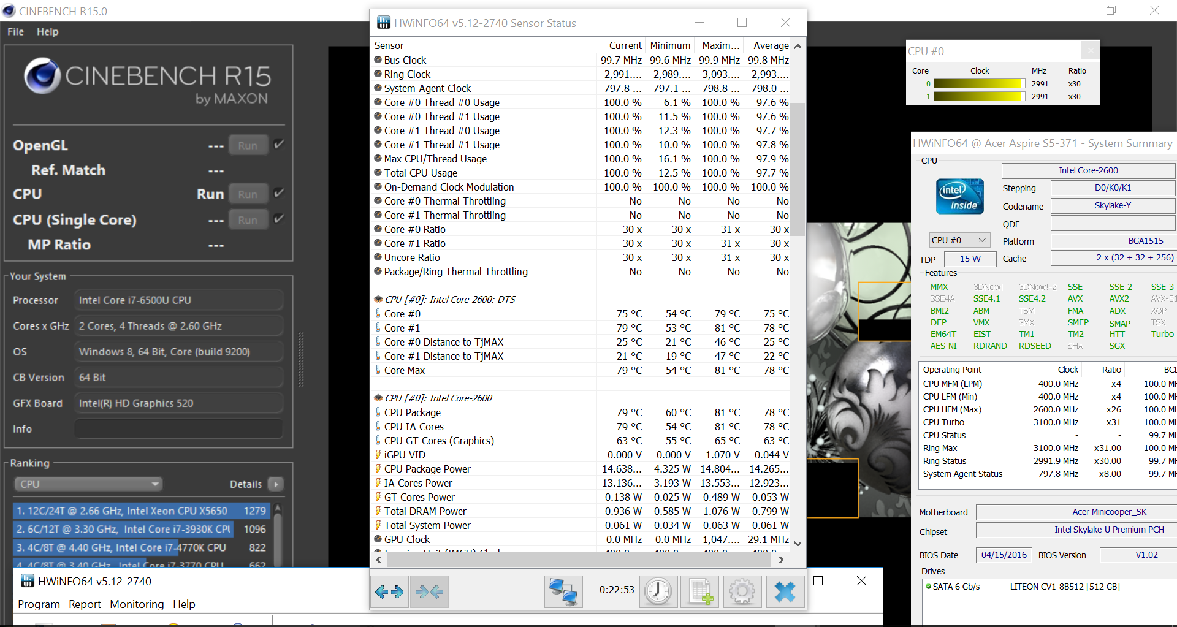This screenshot has width=1177, height=627.
Task: Click the Intel Core-2600 CPU name button
Action: [1088, 170]
